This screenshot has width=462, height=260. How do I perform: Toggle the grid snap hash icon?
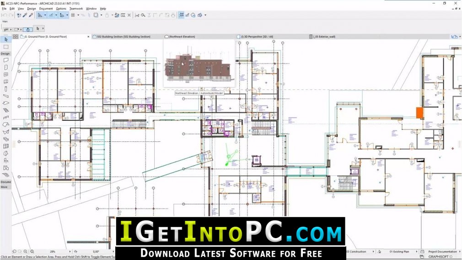[73, 15]
